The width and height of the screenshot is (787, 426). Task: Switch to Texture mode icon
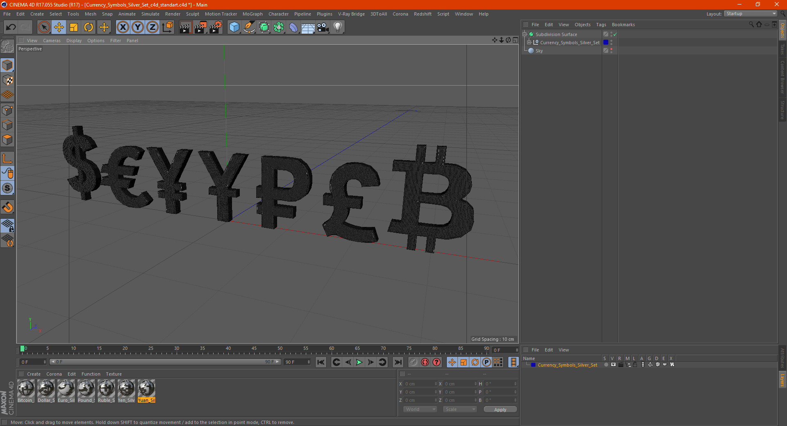click(x=7, y=80)
